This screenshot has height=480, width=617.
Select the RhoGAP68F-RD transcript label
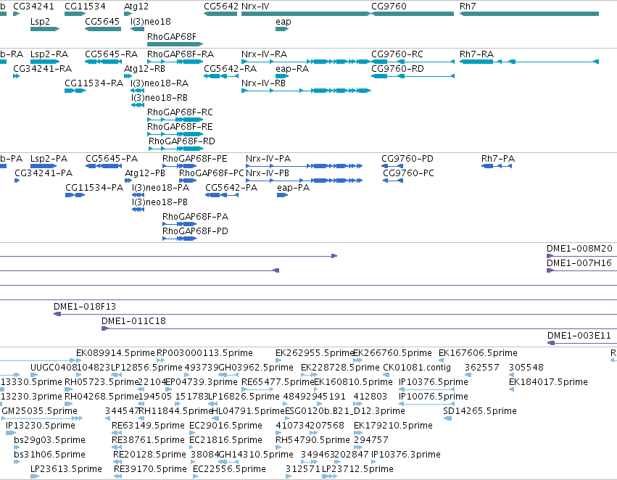pyautogui.click(x=182, y=141)
